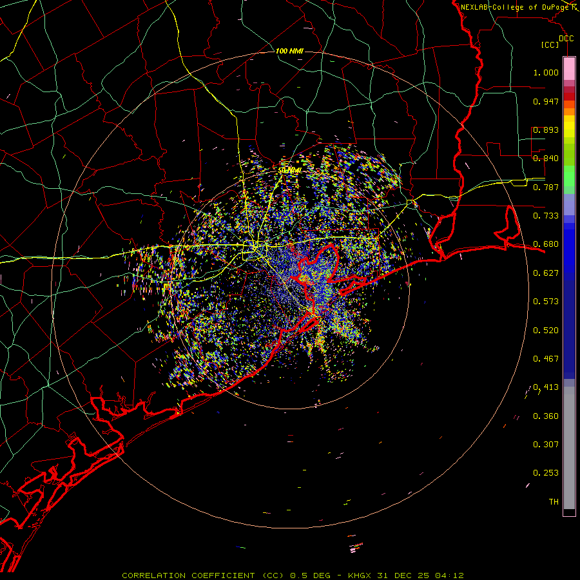Screen dimensions: 580x580
Task: Select the 0.360 legend value
Action: click(546, 416)
